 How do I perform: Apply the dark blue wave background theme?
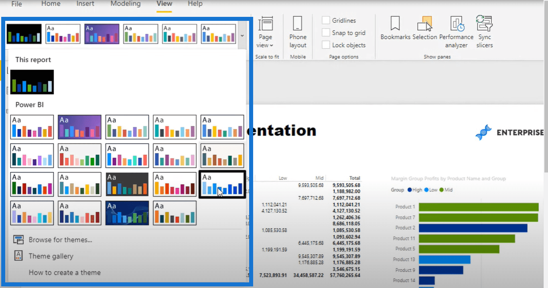click(127, 213)
